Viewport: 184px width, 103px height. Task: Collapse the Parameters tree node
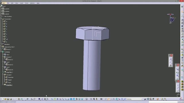coord(1,19)
